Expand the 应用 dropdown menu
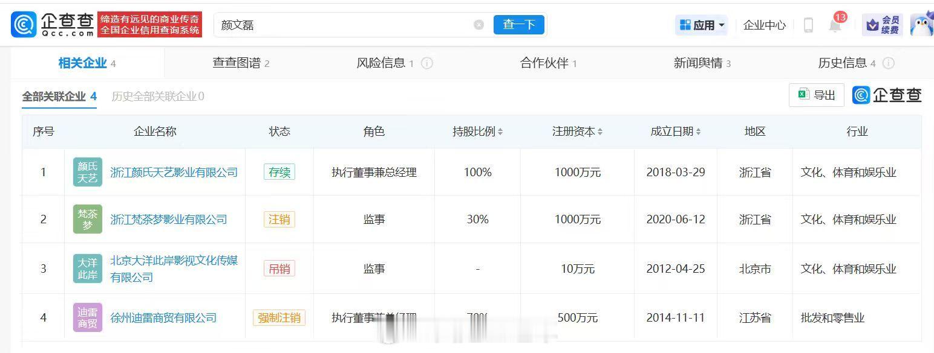The image size is (934, 353). 702,25
